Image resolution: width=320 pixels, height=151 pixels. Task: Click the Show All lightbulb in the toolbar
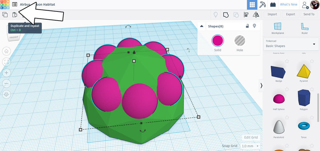point(216,15)
